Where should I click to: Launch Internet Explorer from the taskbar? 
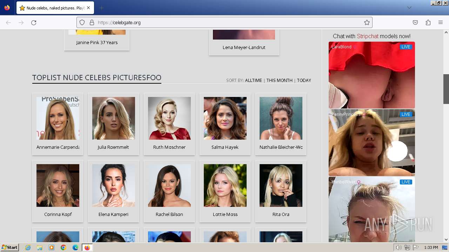28,247
